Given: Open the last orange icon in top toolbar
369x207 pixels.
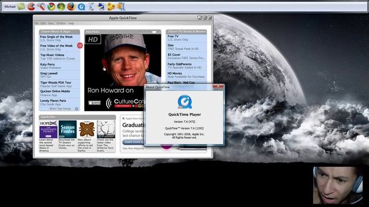Looking at the screenshot, I should (x=121, y=6).
